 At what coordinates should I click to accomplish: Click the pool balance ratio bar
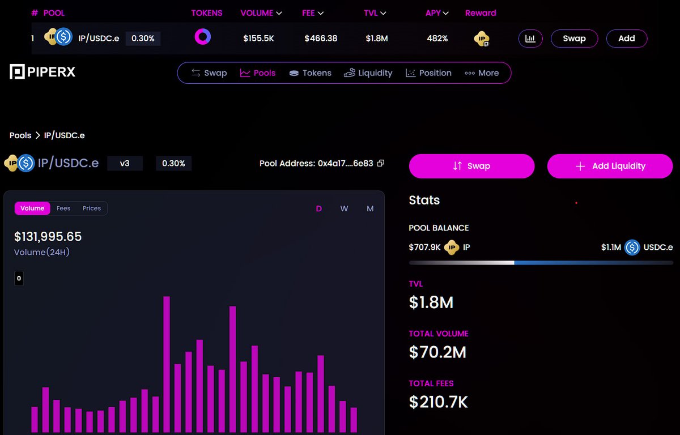(541, 263)
